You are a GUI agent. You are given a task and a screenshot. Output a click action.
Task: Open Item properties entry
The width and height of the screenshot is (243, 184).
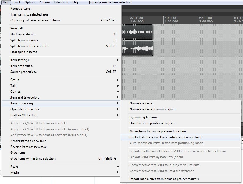pos(61,66)
